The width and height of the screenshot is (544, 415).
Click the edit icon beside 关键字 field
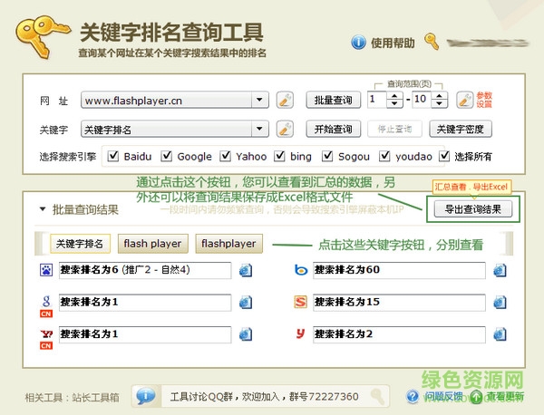click(284, 129)
